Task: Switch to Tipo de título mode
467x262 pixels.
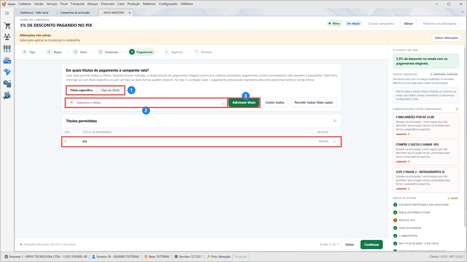Action: (x=110, y=90)
